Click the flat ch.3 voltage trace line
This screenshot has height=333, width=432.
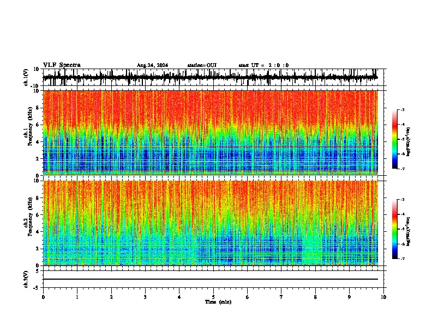(x=211, y=279)
